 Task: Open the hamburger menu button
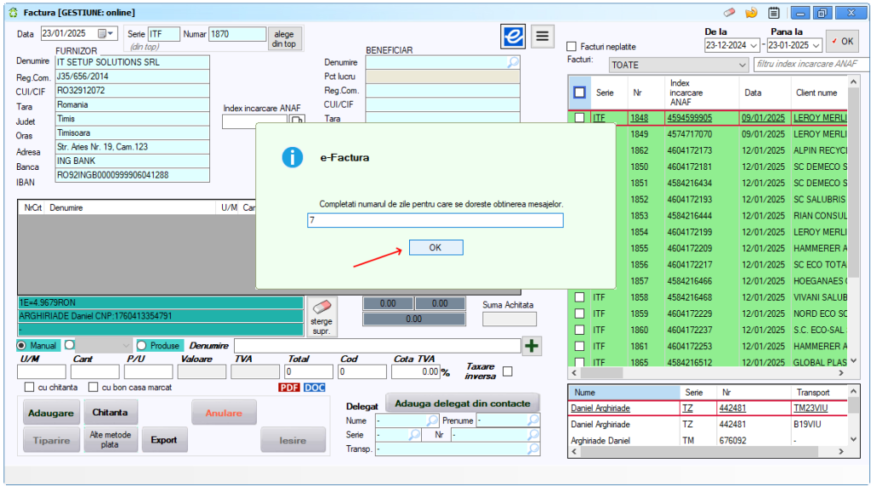point(542,37)
